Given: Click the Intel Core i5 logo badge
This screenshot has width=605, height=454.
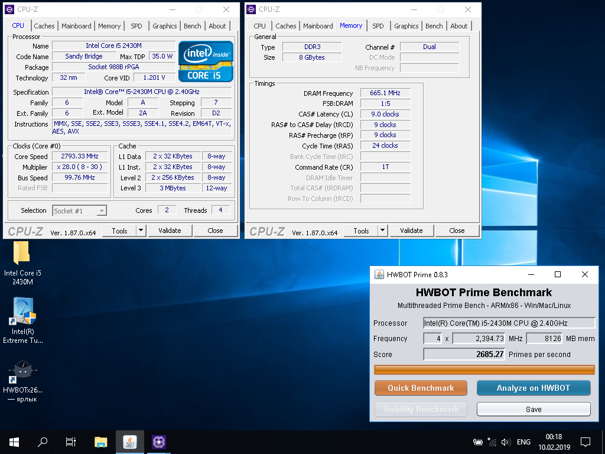Looking at the screenshot, I should pos(206,61).
